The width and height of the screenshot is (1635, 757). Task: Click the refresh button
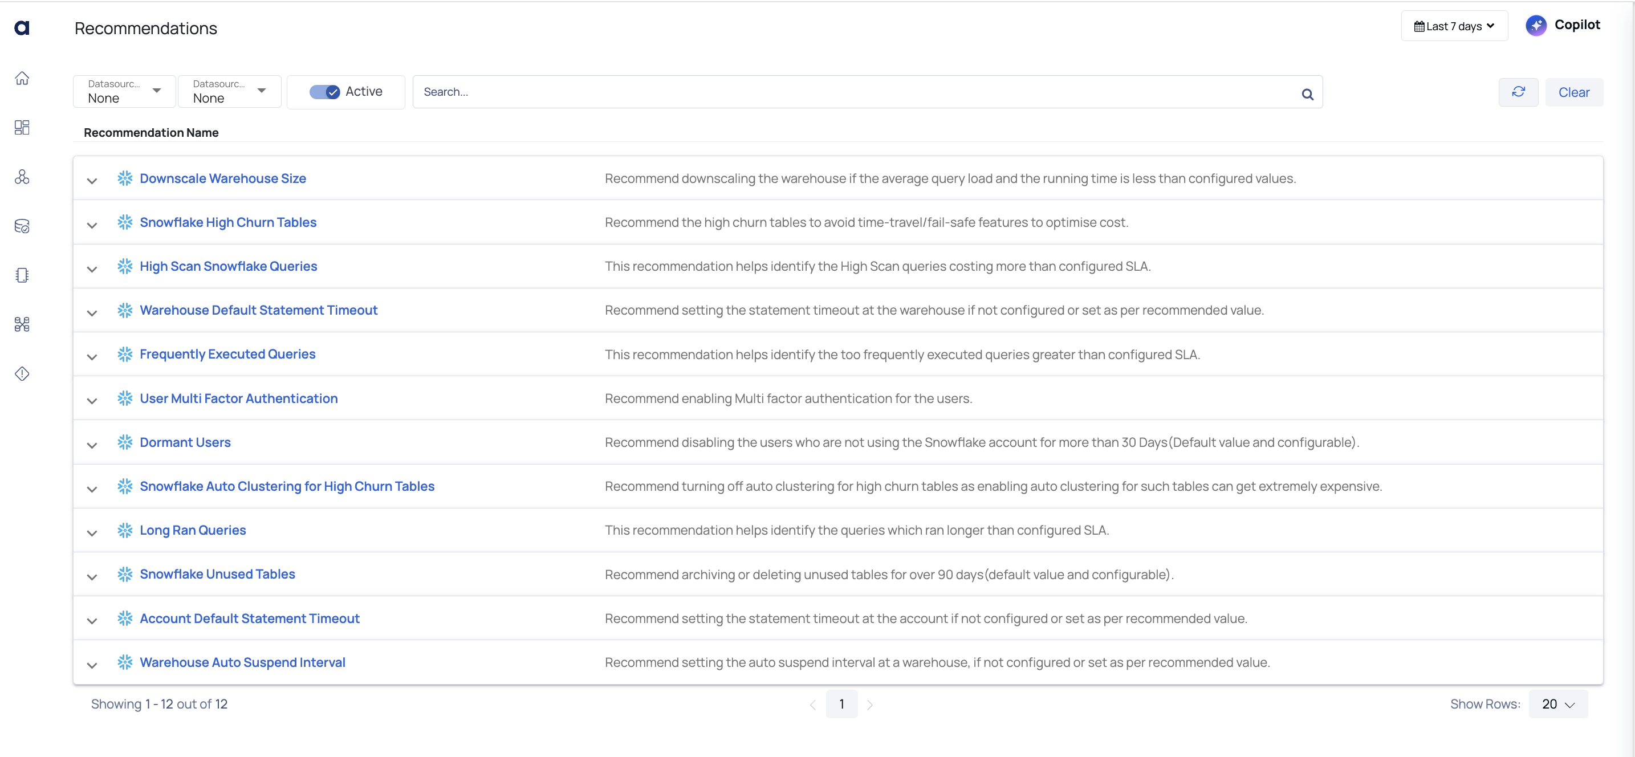pos(1518,92)
